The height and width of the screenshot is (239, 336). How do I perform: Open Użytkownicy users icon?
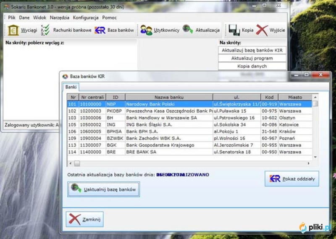click(x=146, y=30)
